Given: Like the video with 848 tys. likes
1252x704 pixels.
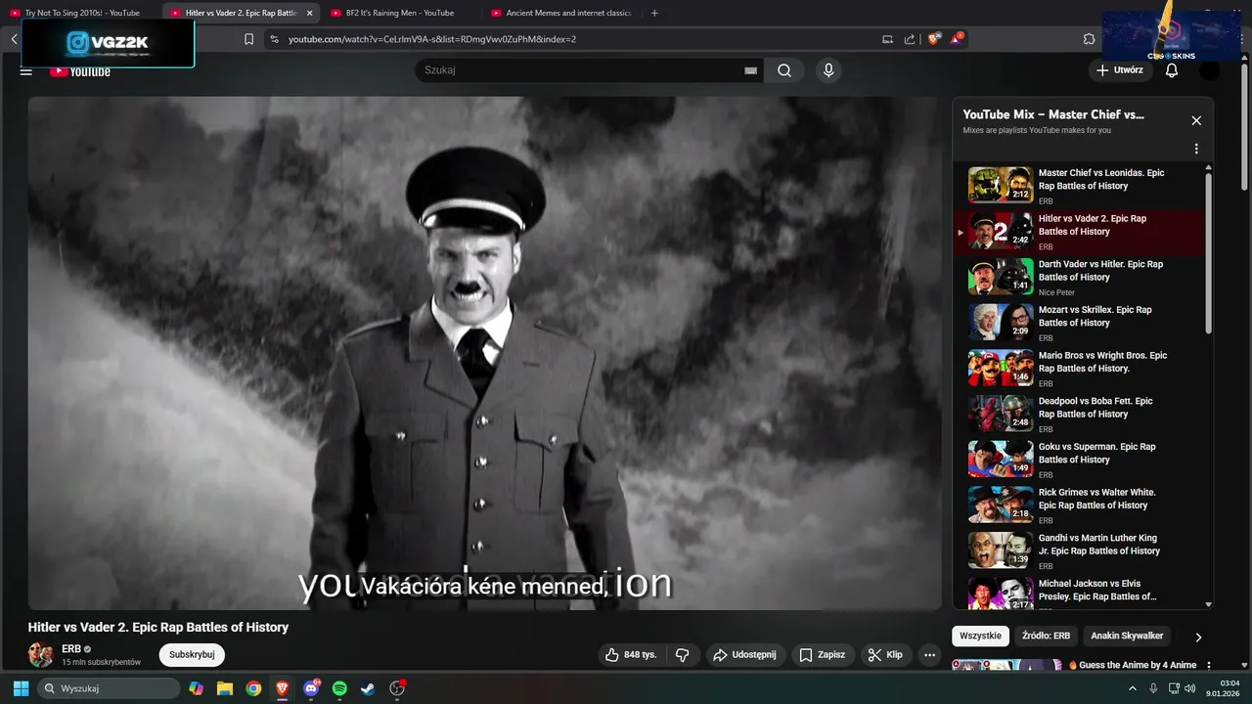Looking at the screenshot, I should 631,654.
